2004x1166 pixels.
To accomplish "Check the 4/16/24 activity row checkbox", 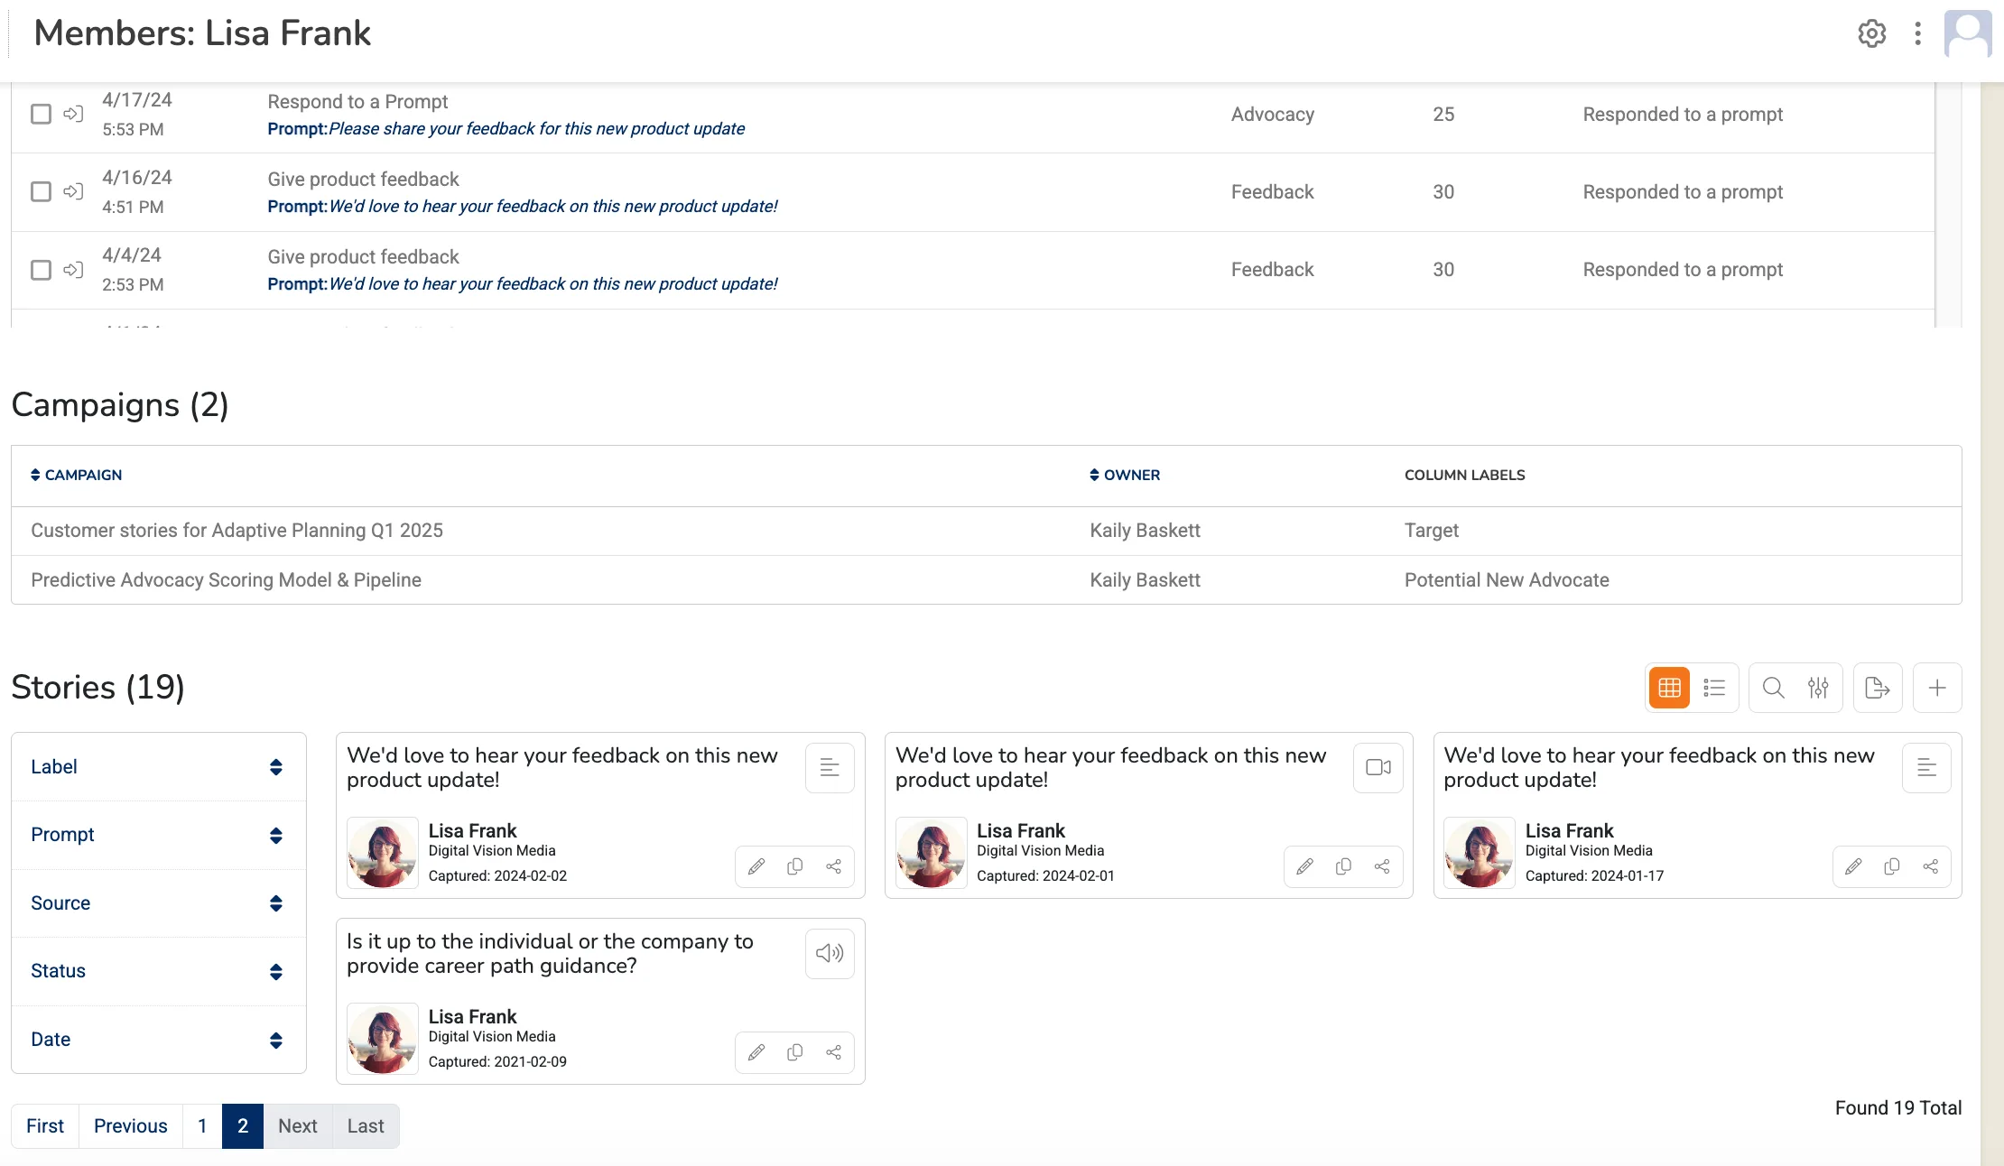I will (41, 191).
